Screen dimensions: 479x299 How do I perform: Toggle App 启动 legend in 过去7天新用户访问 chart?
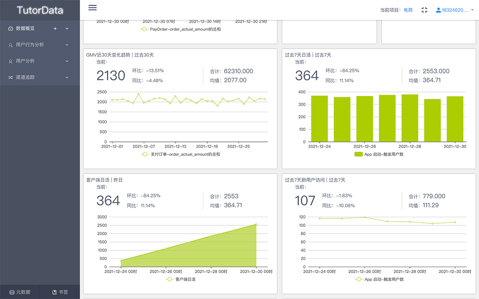379,279
